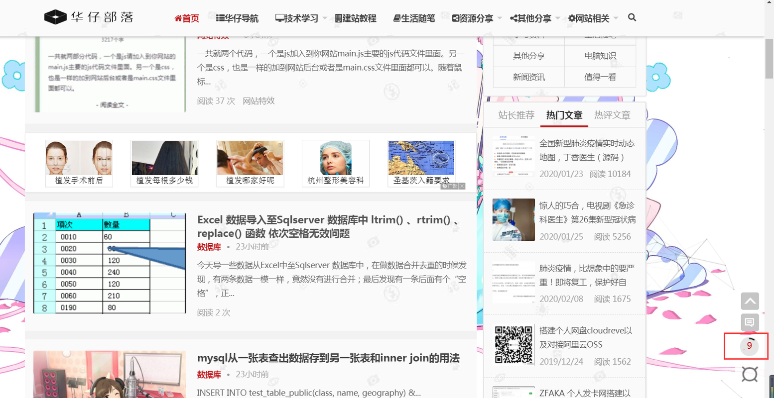The image size is (774, 398).
Task: Click the home icon beside 首页
Action: click(178, 17)
